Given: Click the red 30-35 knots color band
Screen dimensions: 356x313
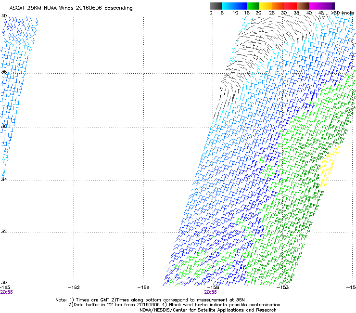Looking at the screenshot, I should (291, 6).
